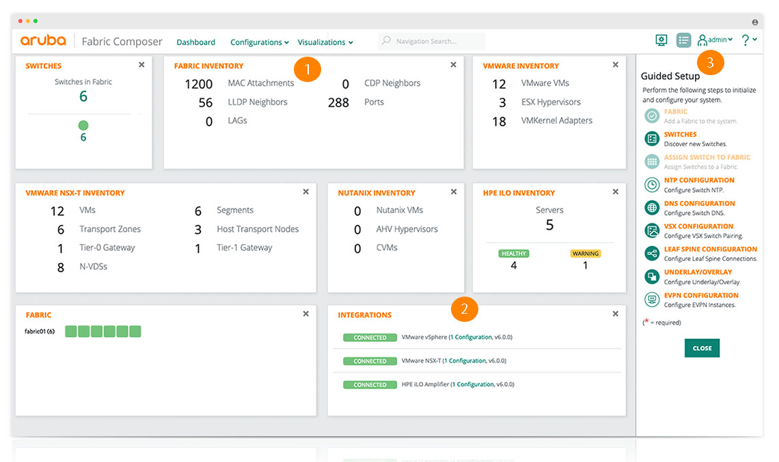Viewport: 779px width, 462px height.
Task: Click the DNS Configuration globe icon
Action: [x=652, y=208]
